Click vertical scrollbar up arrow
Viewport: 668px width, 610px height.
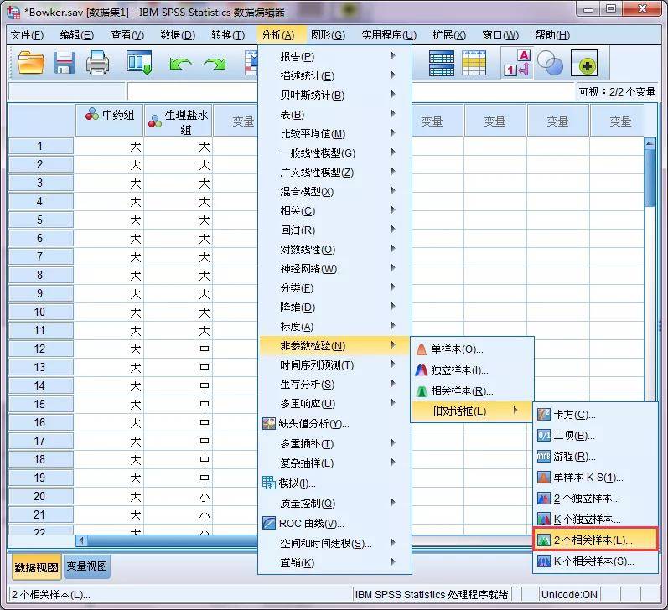(650, 143)
